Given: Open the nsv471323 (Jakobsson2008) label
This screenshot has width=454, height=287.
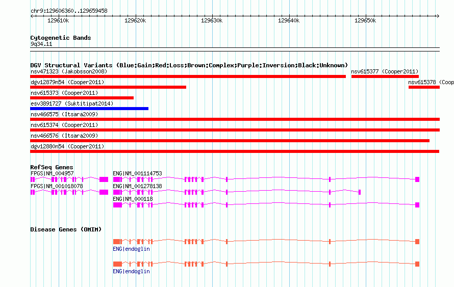Looking at the screenshot, I should 69,71.
